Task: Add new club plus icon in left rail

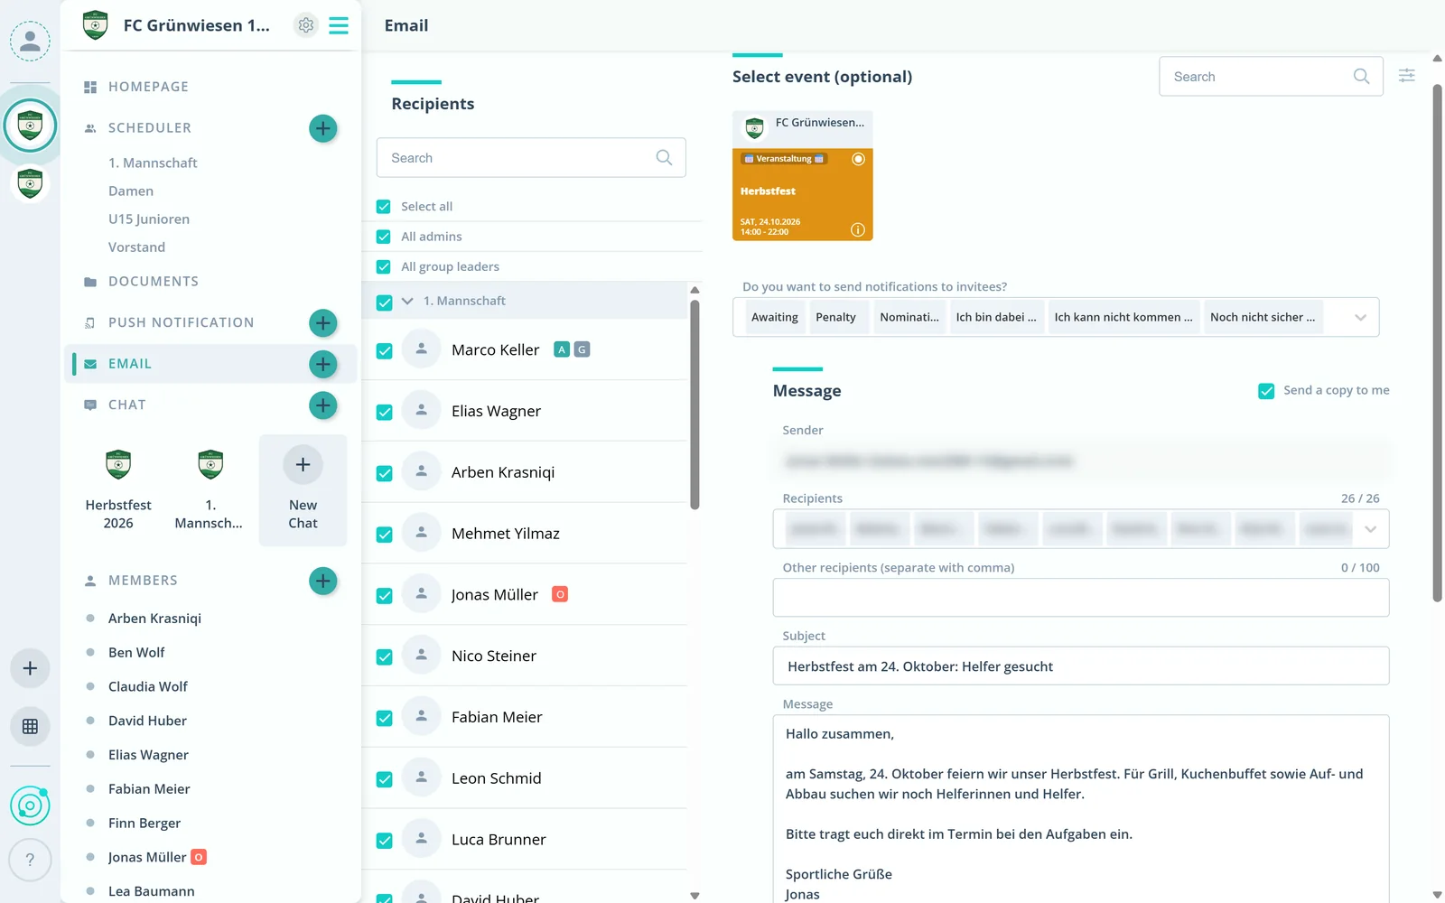Action: click(x=30, y=668)
